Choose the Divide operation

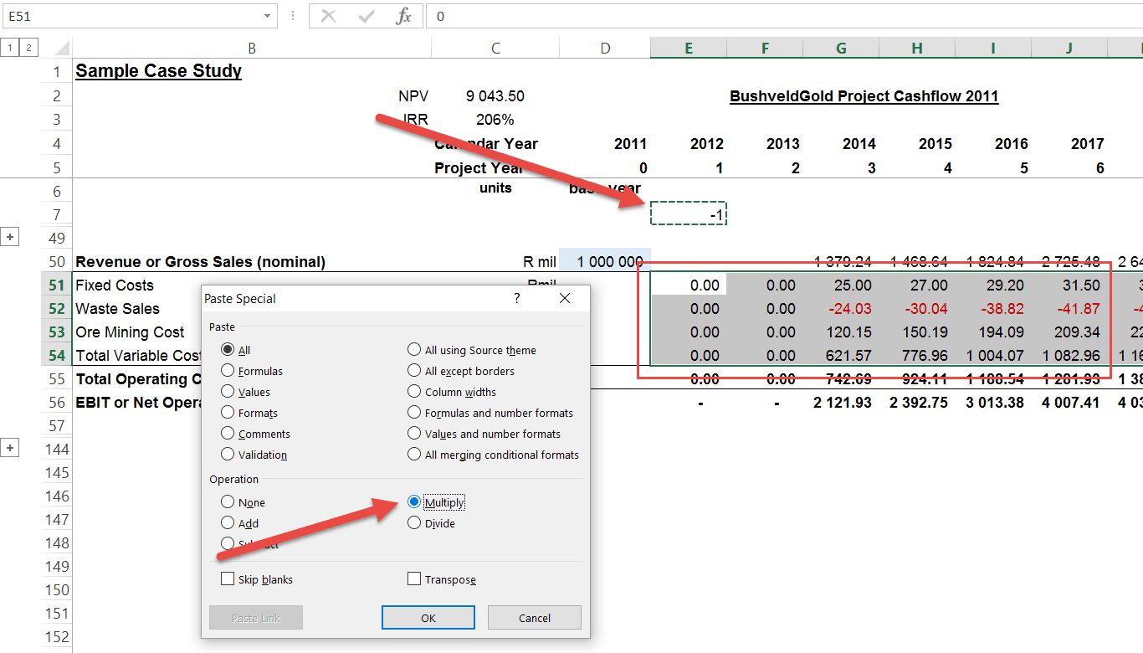click(432, 523)
